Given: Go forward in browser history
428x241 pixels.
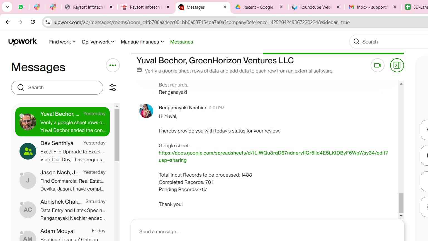Looking at the screenshot, I should pos(20,22).
